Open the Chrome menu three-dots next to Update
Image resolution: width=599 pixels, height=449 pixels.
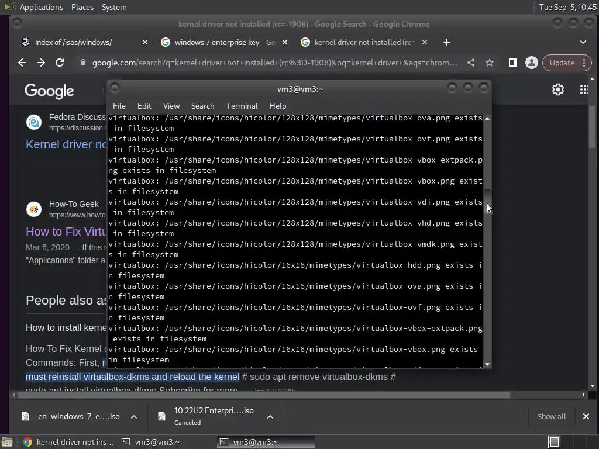(584, 63)
